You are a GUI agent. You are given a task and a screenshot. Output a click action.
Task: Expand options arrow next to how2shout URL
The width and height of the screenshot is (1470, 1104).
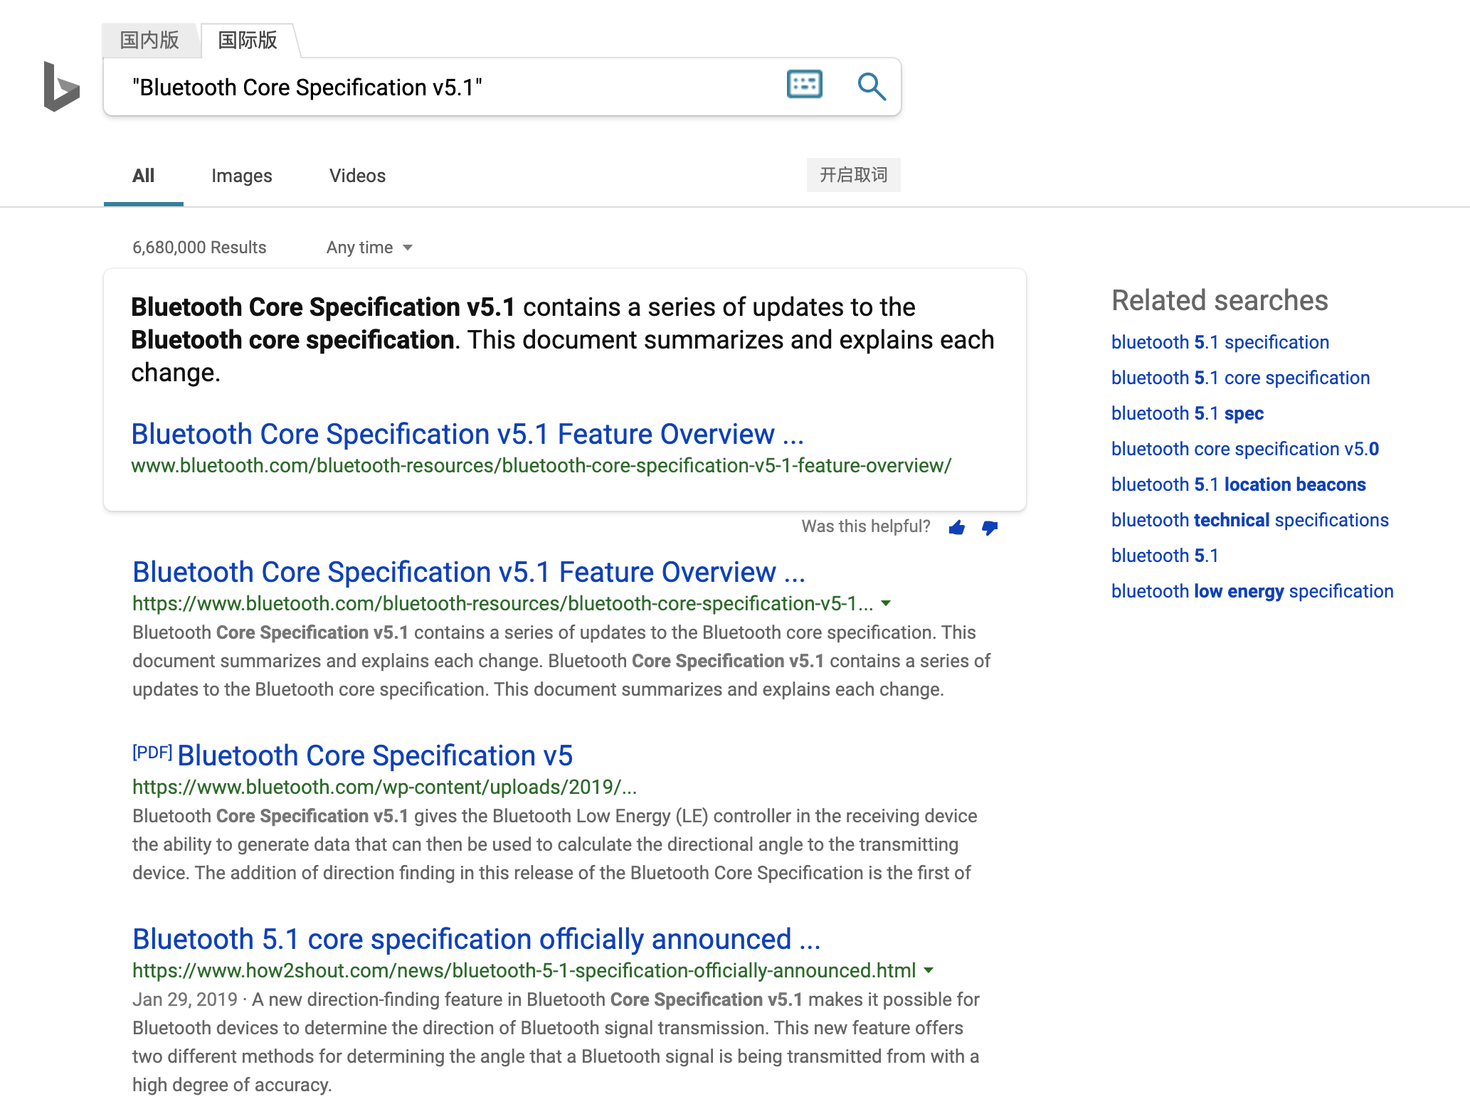pos(929,970)
